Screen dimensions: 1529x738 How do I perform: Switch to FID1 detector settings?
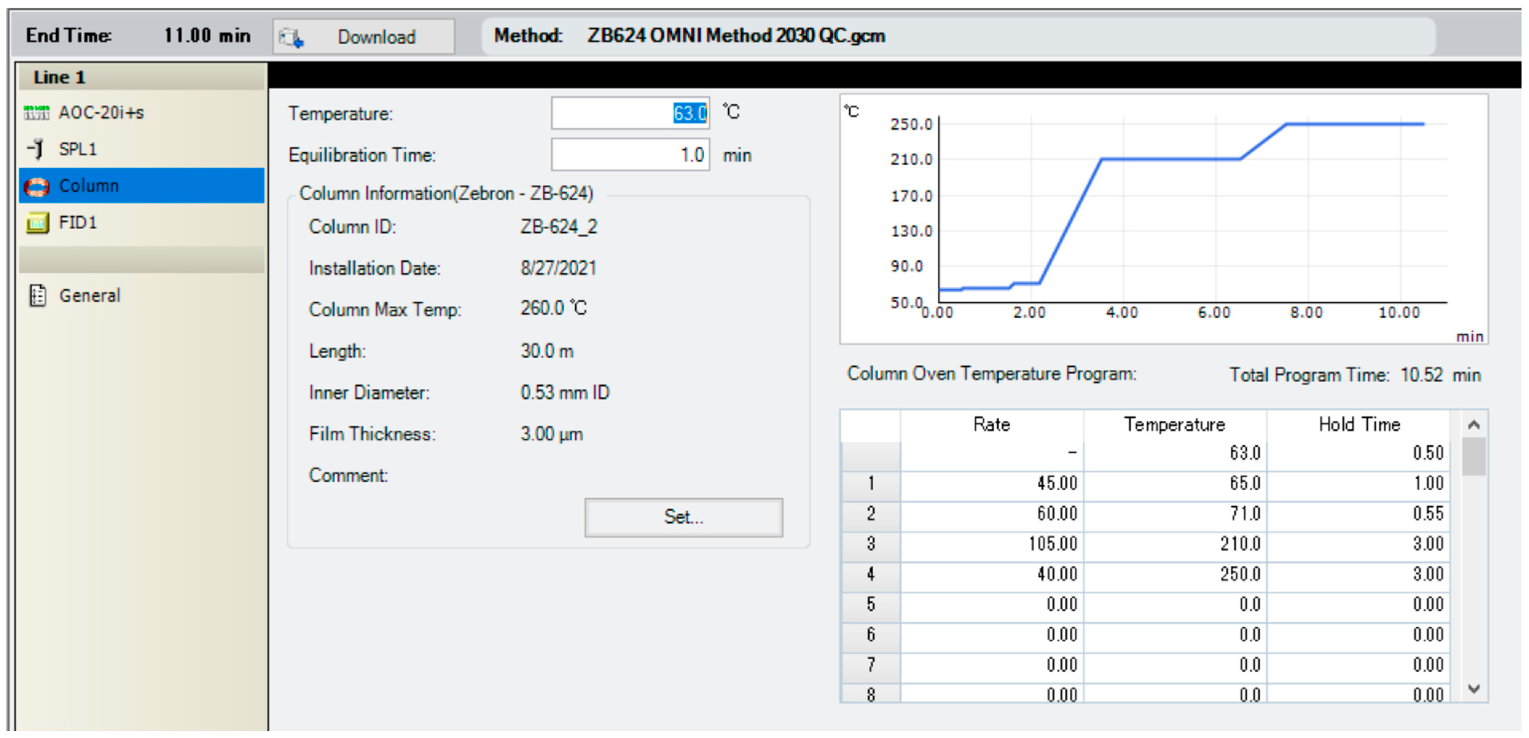78,223
